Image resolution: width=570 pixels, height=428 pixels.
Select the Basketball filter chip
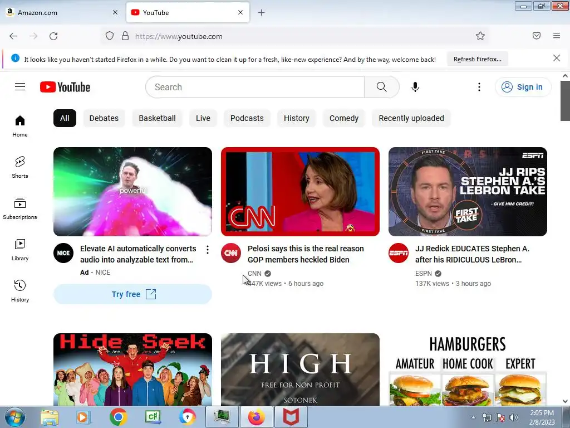coord(157,118)
